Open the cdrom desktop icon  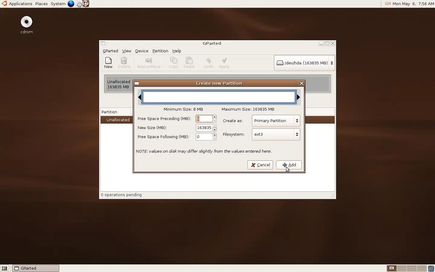[x=27, y=25]
